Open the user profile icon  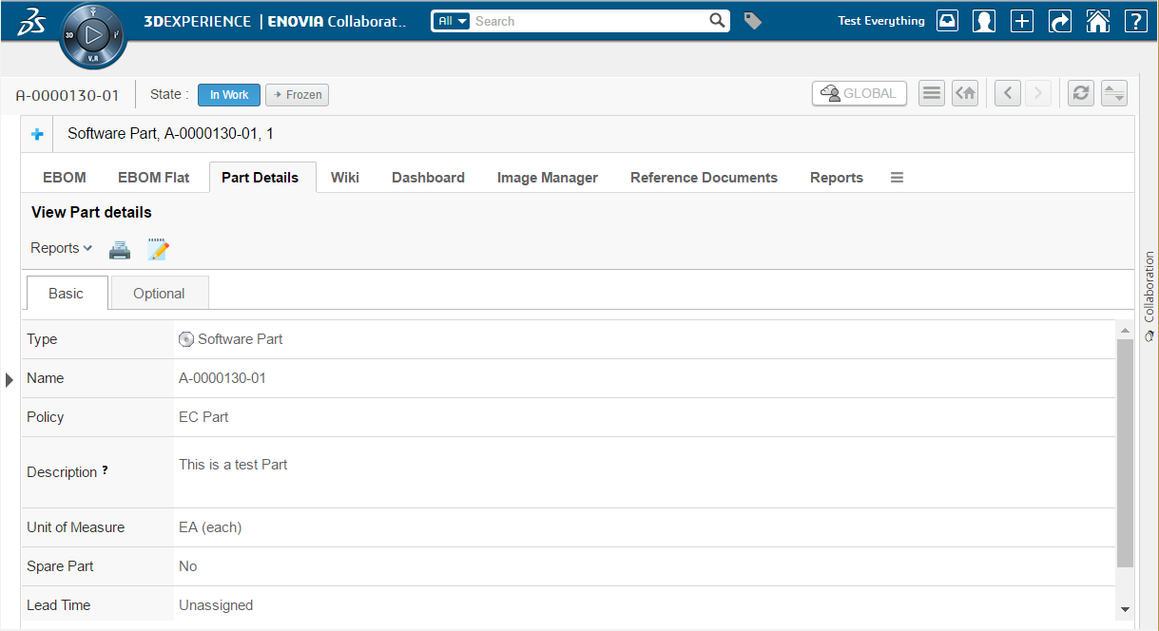point(984,21)
